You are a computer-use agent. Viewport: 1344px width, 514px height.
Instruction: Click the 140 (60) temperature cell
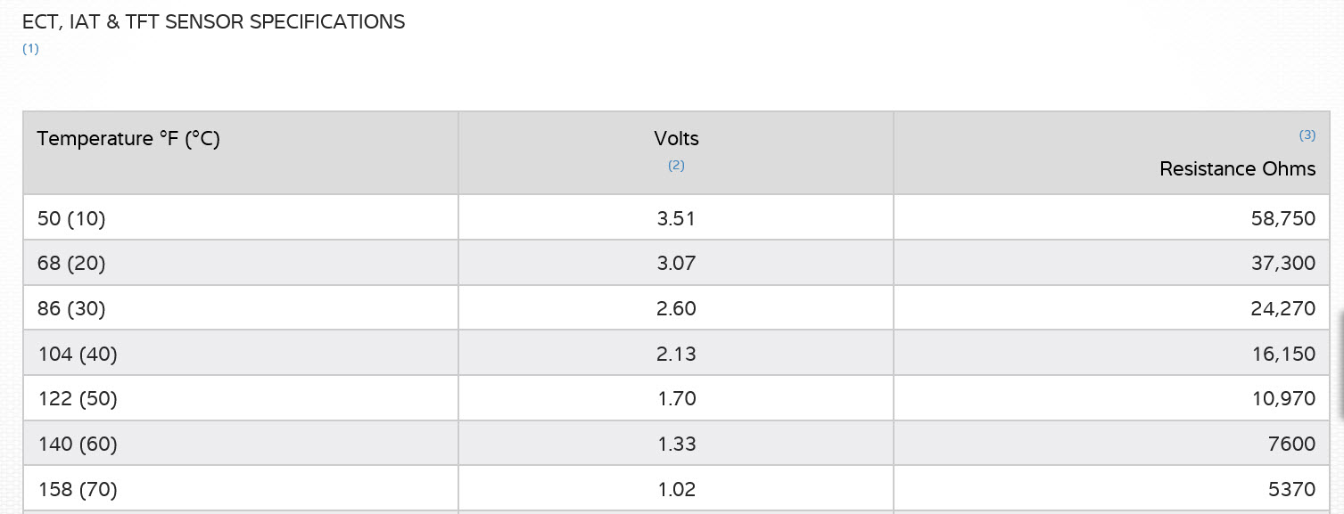(78, 444)
